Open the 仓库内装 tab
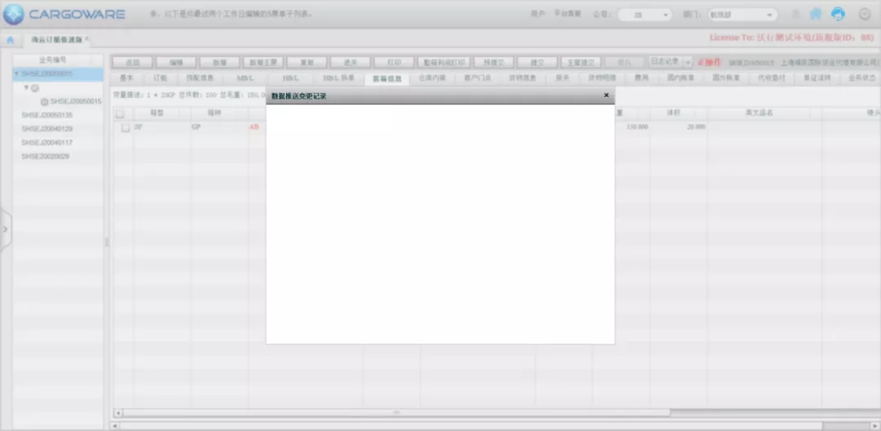 [432, 78]
